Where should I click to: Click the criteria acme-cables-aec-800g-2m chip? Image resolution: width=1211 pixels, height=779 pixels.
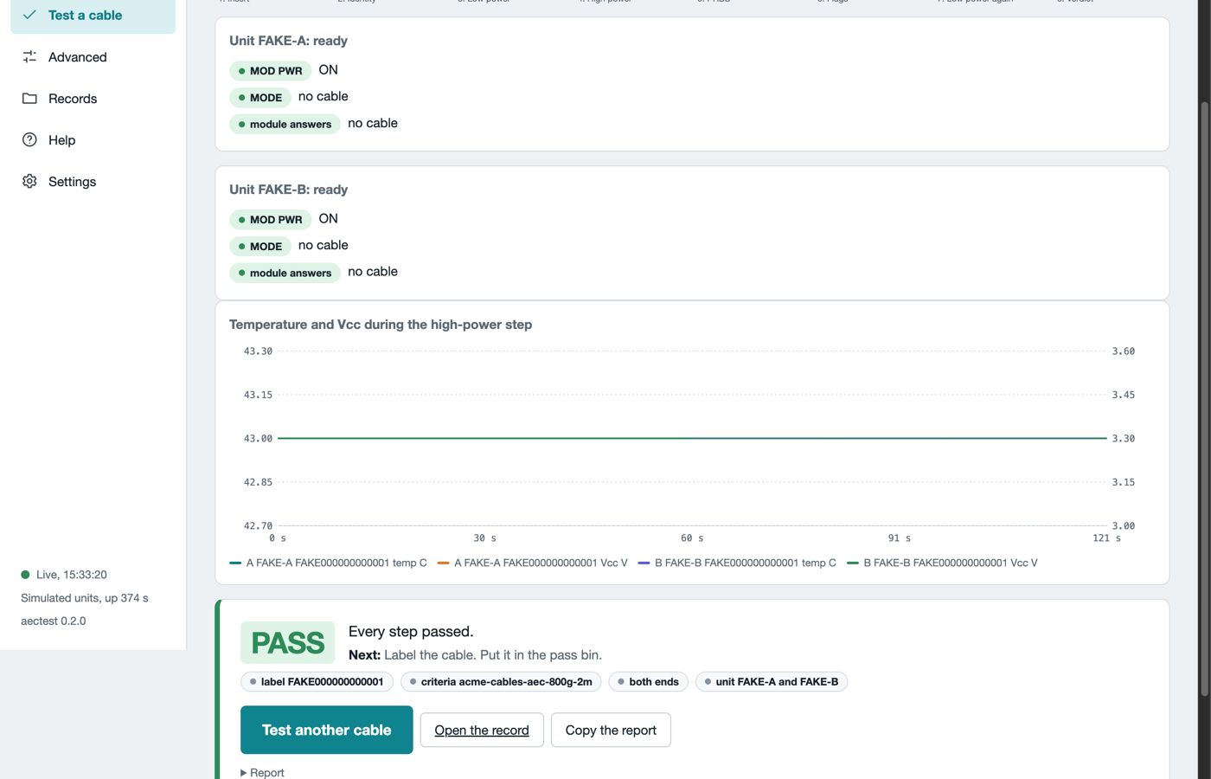[501, 681]
